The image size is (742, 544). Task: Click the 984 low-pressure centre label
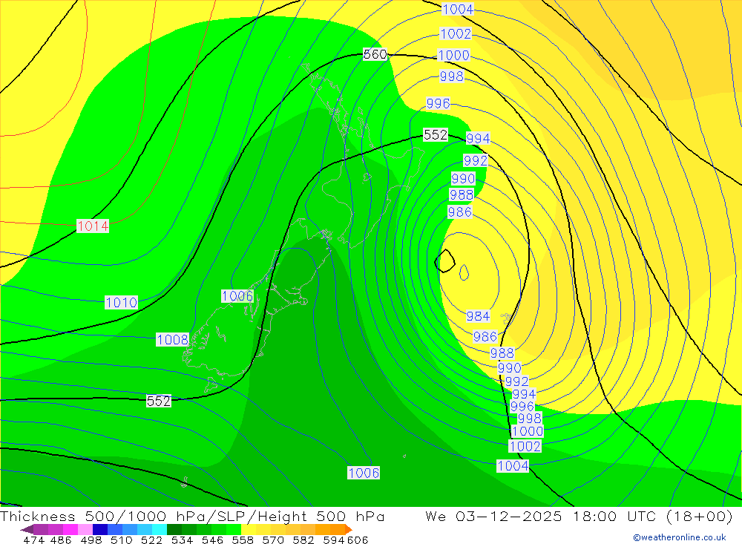[478, 316]
